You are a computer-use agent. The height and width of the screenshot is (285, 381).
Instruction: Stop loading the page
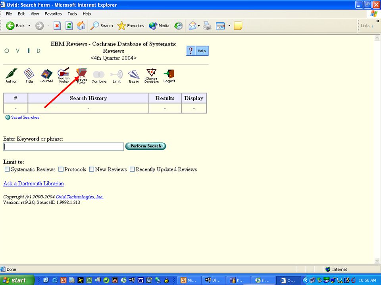click(x=57, y=26)
